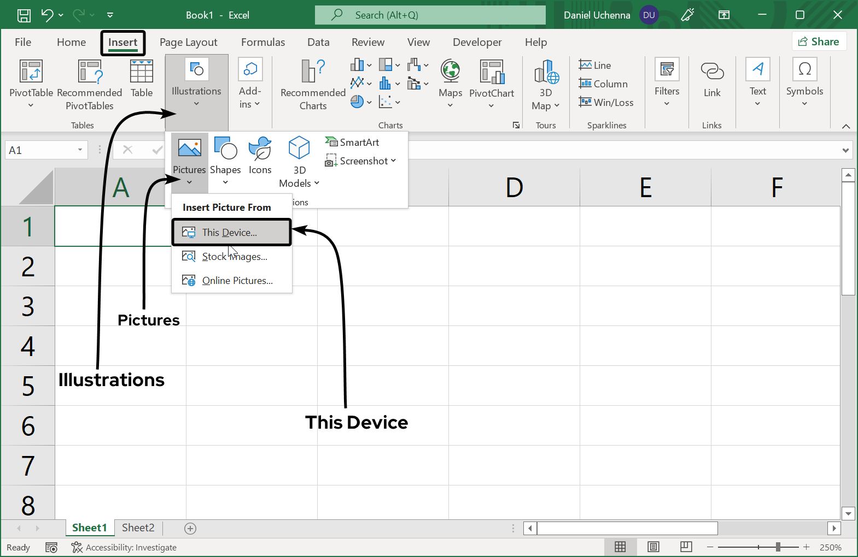Open the Name Box dropdown arrow

pos(80,150)
